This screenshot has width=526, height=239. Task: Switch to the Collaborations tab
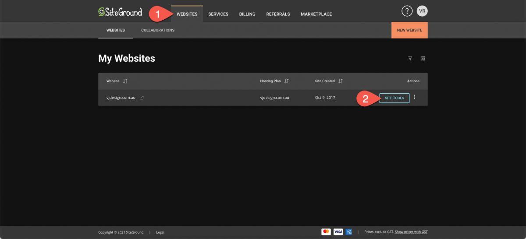(158, 30)
